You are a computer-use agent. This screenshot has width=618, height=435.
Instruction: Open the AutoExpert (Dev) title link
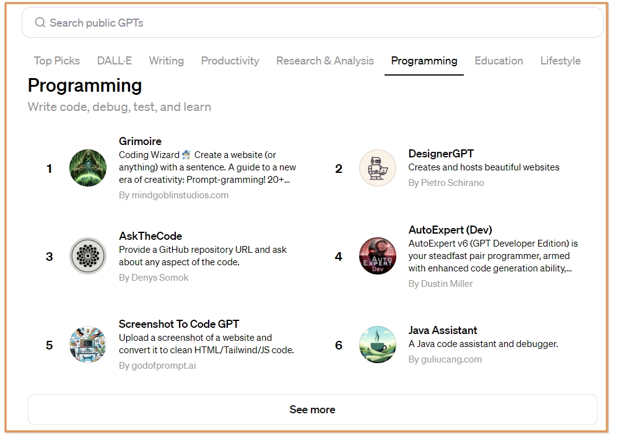(450, 229)
